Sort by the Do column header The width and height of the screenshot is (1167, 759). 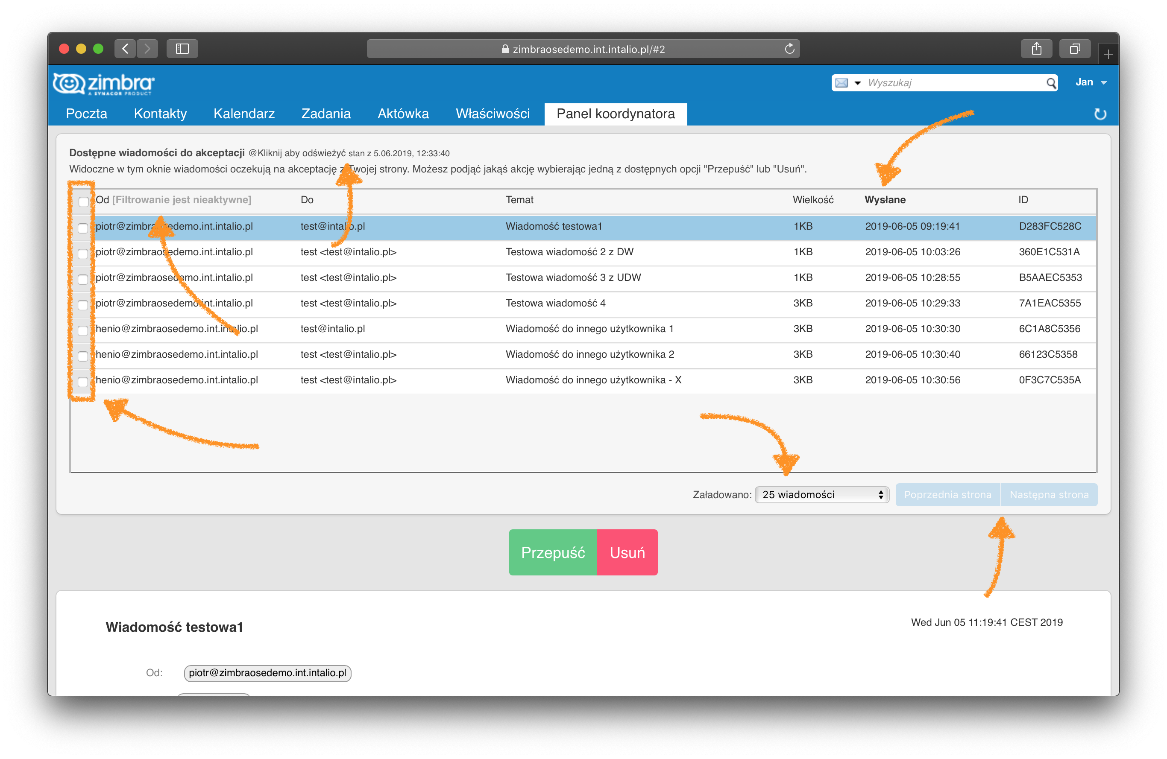coord(307,200)
